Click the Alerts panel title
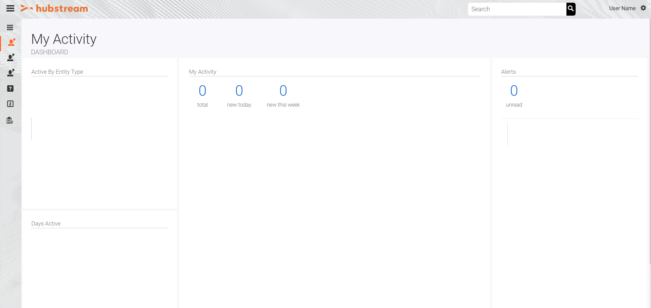 tap(508, 72)
